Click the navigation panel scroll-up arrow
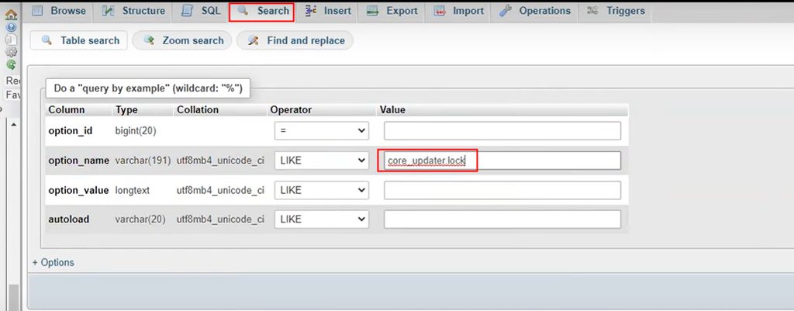Screen dimensions: 794x311 click(14, 125)
